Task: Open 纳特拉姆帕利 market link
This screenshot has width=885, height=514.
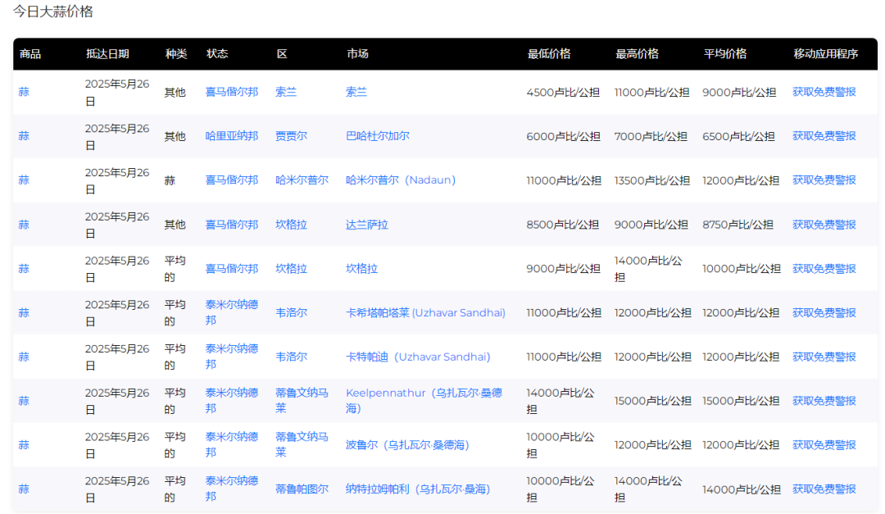Action: coord(418,489)
